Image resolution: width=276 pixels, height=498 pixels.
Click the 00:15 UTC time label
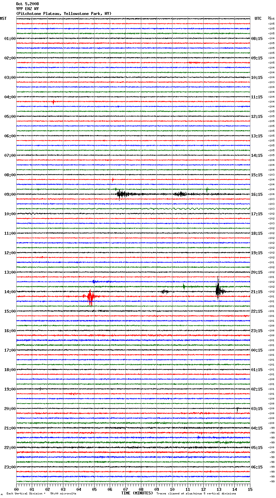[x=257, y=350]
